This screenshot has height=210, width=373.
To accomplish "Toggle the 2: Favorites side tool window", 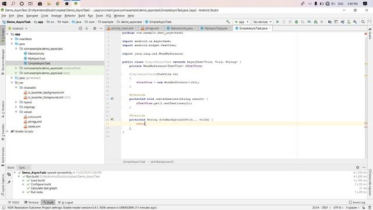I will [3, 132].
